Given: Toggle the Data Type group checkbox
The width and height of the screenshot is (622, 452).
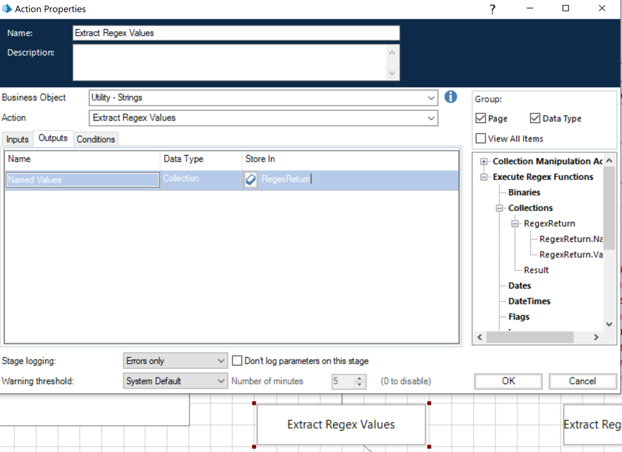Looking at the screenshot, I should click(535, 118).
